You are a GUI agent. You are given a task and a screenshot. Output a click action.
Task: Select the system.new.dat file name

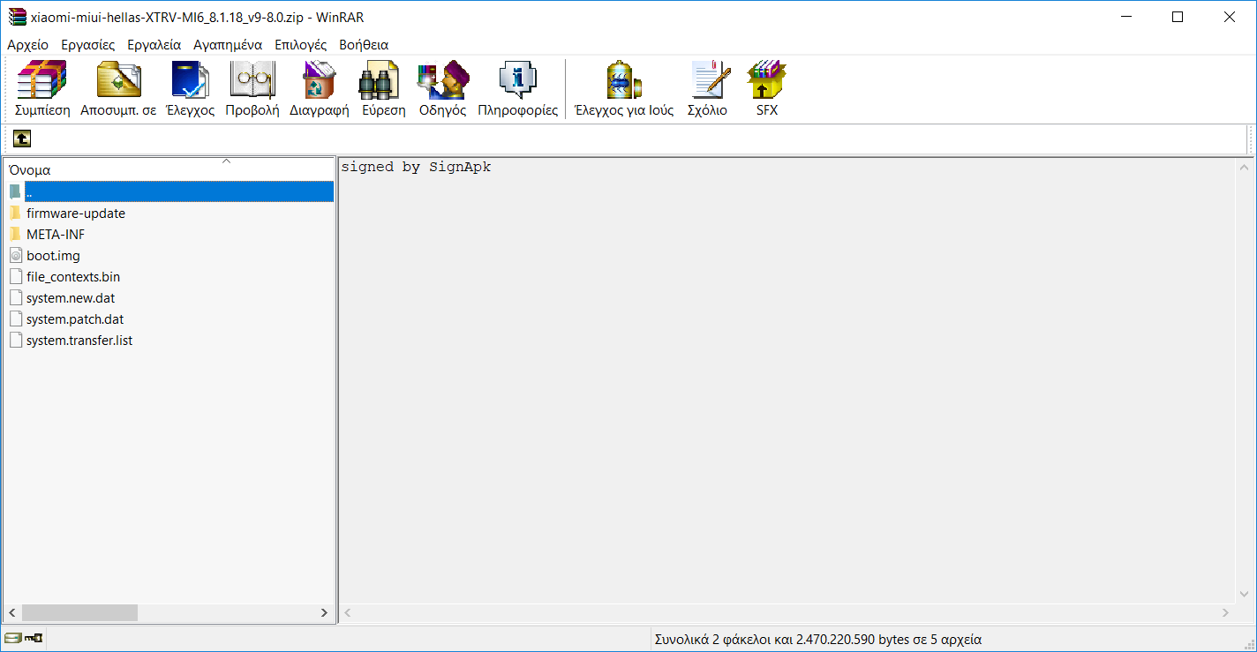[x=71, y=298]
